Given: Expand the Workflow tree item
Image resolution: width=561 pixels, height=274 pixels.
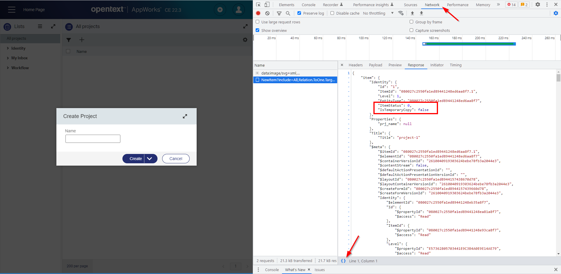Looking at the screenshot, I should click(8, 68).
